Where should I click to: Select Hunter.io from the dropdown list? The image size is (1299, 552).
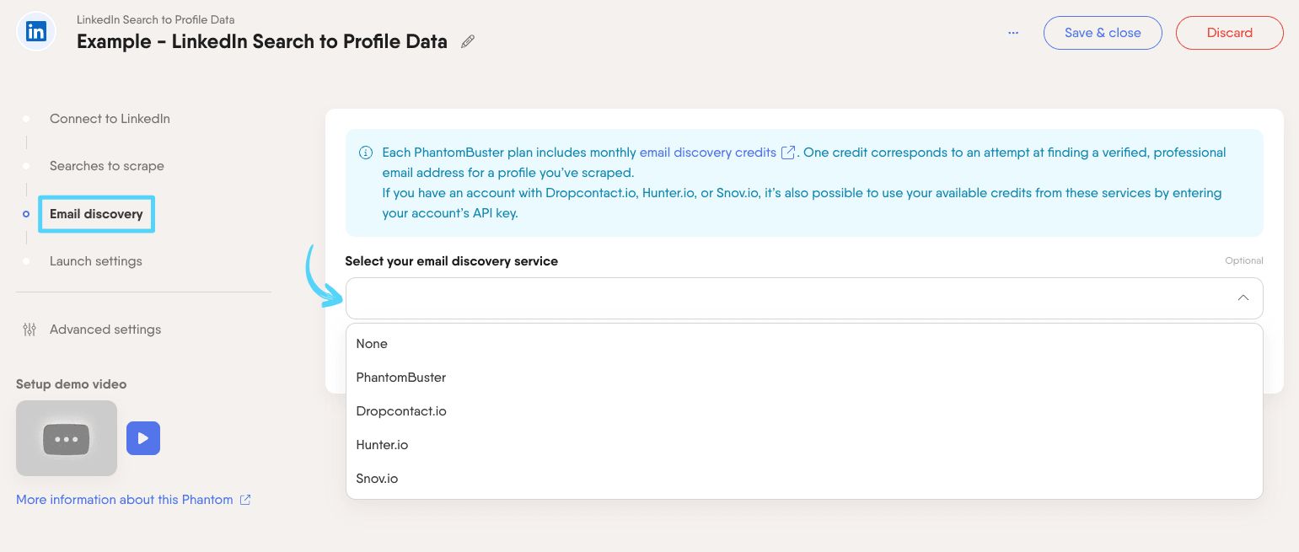coord(804,445)
